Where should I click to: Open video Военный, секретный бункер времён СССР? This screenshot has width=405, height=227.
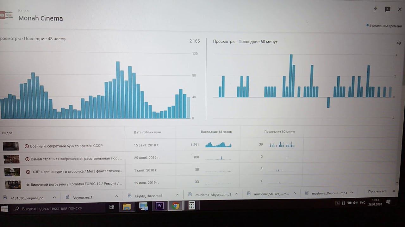[x=66, y=146]
